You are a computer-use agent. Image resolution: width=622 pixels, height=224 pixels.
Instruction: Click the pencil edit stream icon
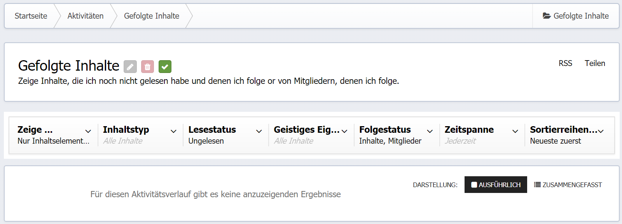coord(130,67)
